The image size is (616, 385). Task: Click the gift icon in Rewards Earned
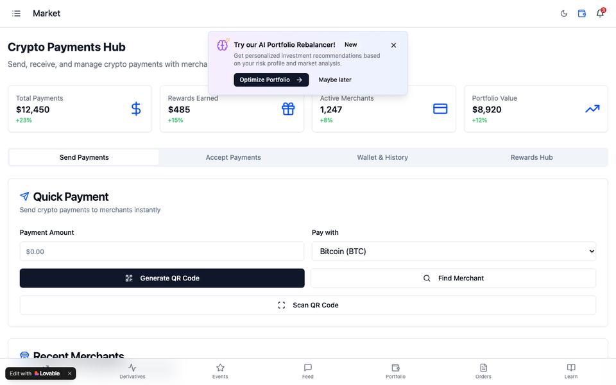(x=288, y=109)
